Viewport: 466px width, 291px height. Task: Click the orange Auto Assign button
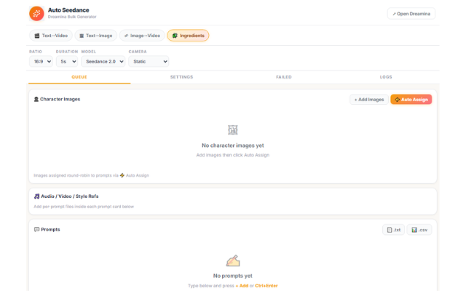pos(411,100)
